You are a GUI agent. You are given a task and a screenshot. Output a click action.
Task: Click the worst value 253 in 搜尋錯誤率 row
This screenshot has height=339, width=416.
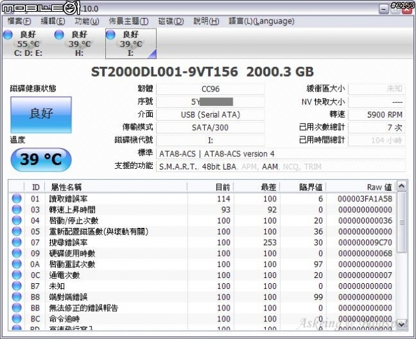(270, 242)
